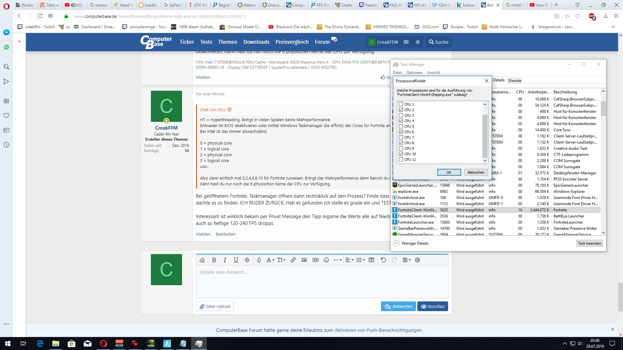Switch to the Dienste tab
623x350 pixels.
[x=515, y=81]
